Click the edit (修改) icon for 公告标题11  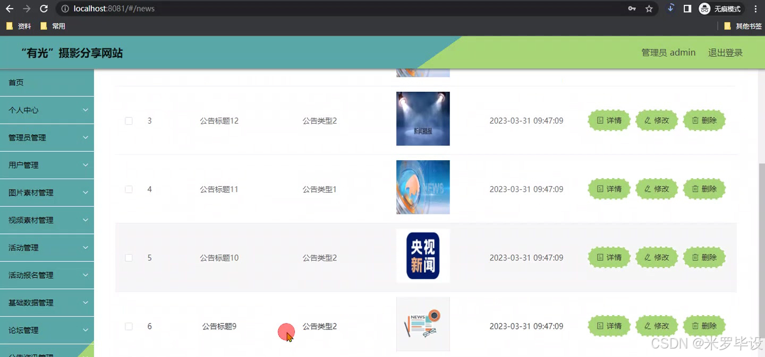point(657,189)
